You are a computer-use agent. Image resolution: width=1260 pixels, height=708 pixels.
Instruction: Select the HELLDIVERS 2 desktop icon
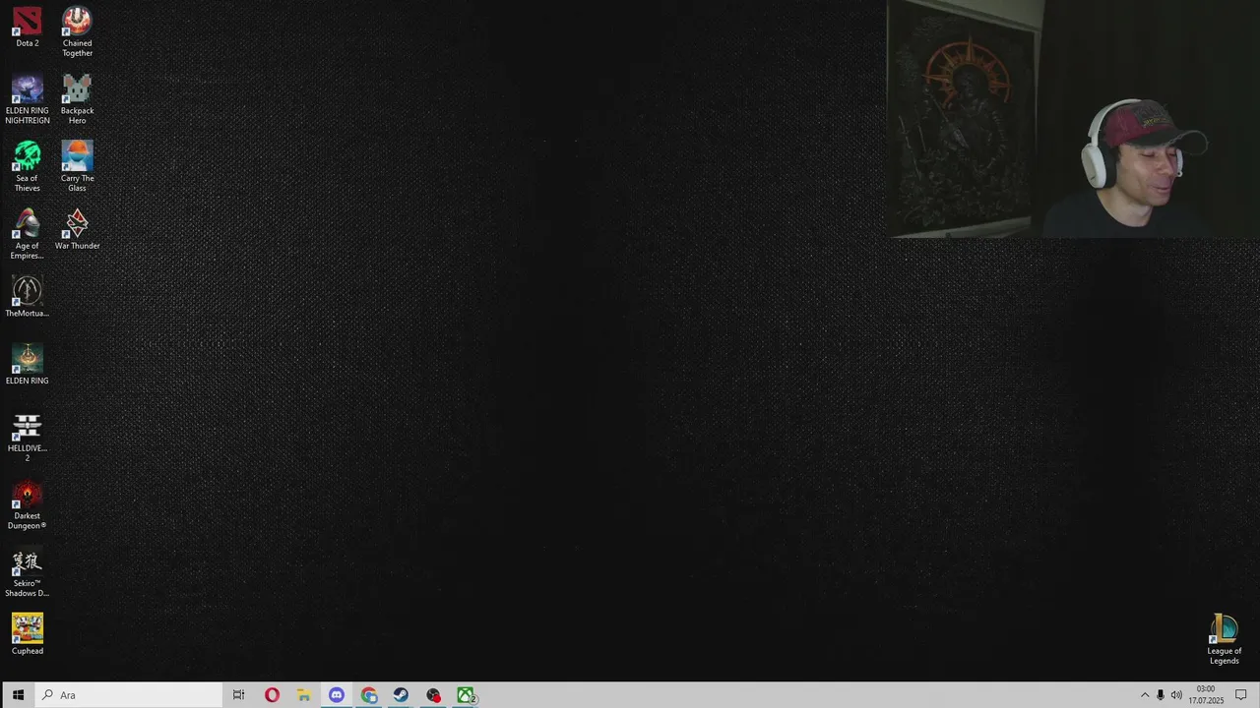point(28,438)
